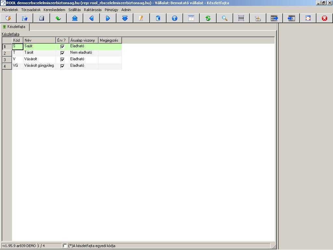Uncheck Érv. for Vásárolt göngyöleg row
Image resolution: width=333 pixels, height=250 pixels.
click(x=62, y=66)
